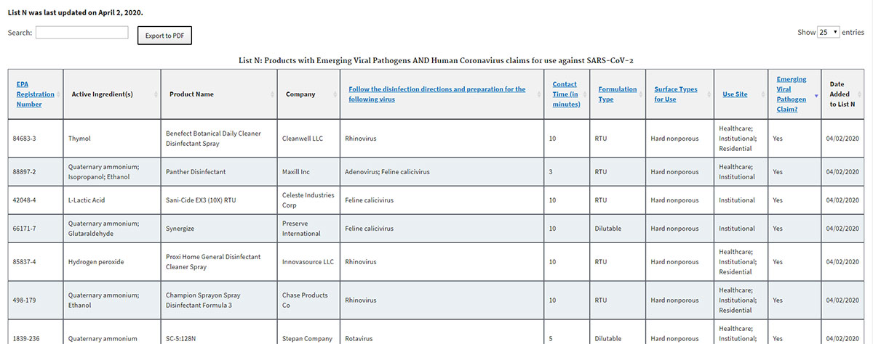873x344 pixels.
Task: Click Feline calicivirus in the Synergize row
Action: [370, 229]
